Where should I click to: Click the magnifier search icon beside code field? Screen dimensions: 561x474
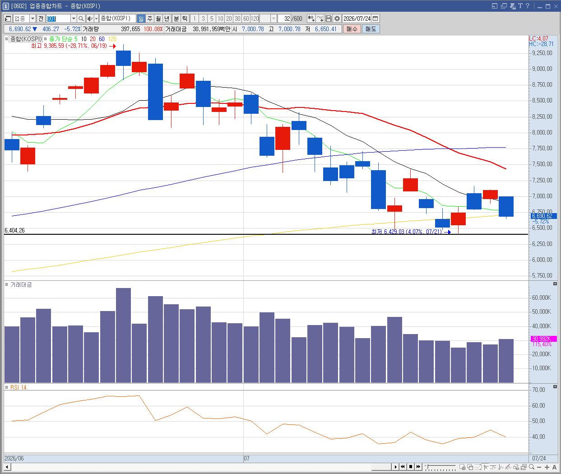coord(81,19)
